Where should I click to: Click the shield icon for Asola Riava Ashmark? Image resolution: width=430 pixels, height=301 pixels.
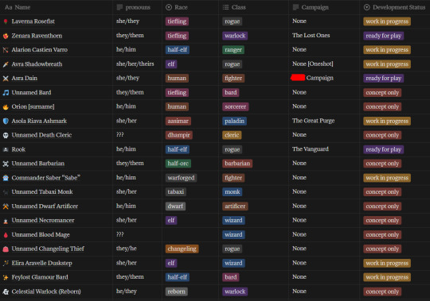point(6,121)
